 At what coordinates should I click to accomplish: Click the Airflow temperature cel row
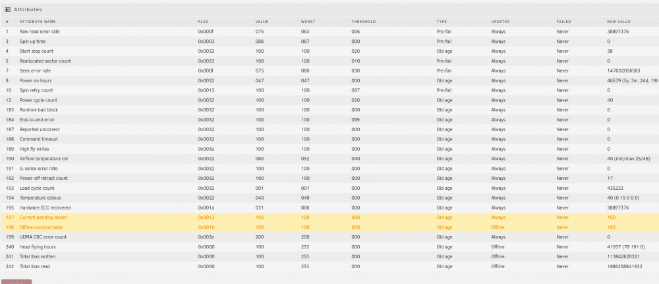tap(329, 159)
